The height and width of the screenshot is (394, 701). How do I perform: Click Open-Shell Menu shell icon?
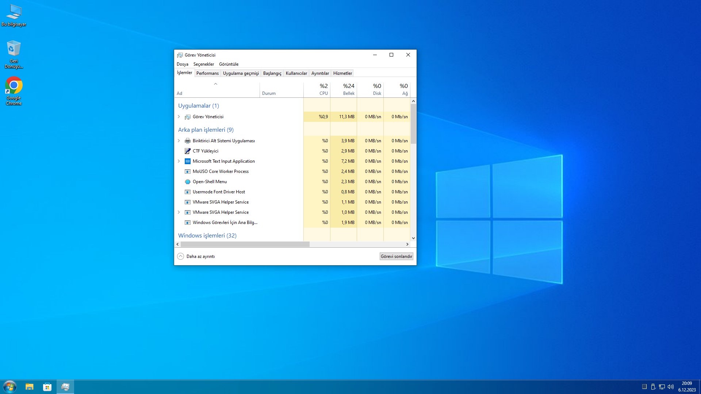click(188, 182)
